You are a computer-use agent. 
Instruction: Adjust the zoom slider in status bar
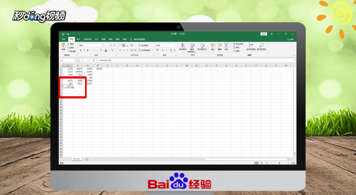pos(279,163)
